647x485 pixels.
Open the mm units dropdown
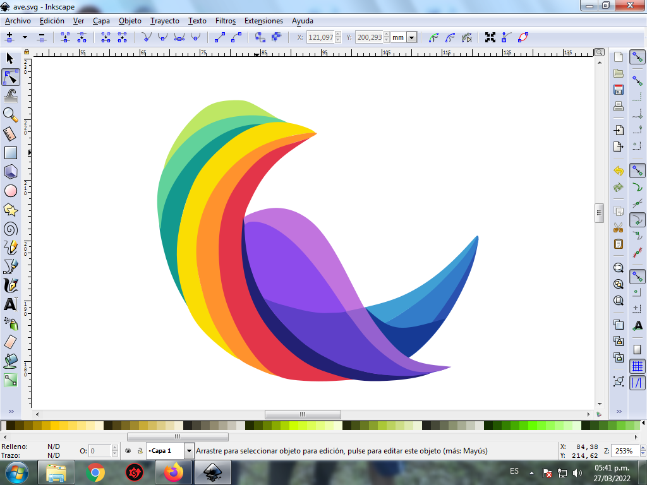412,38
